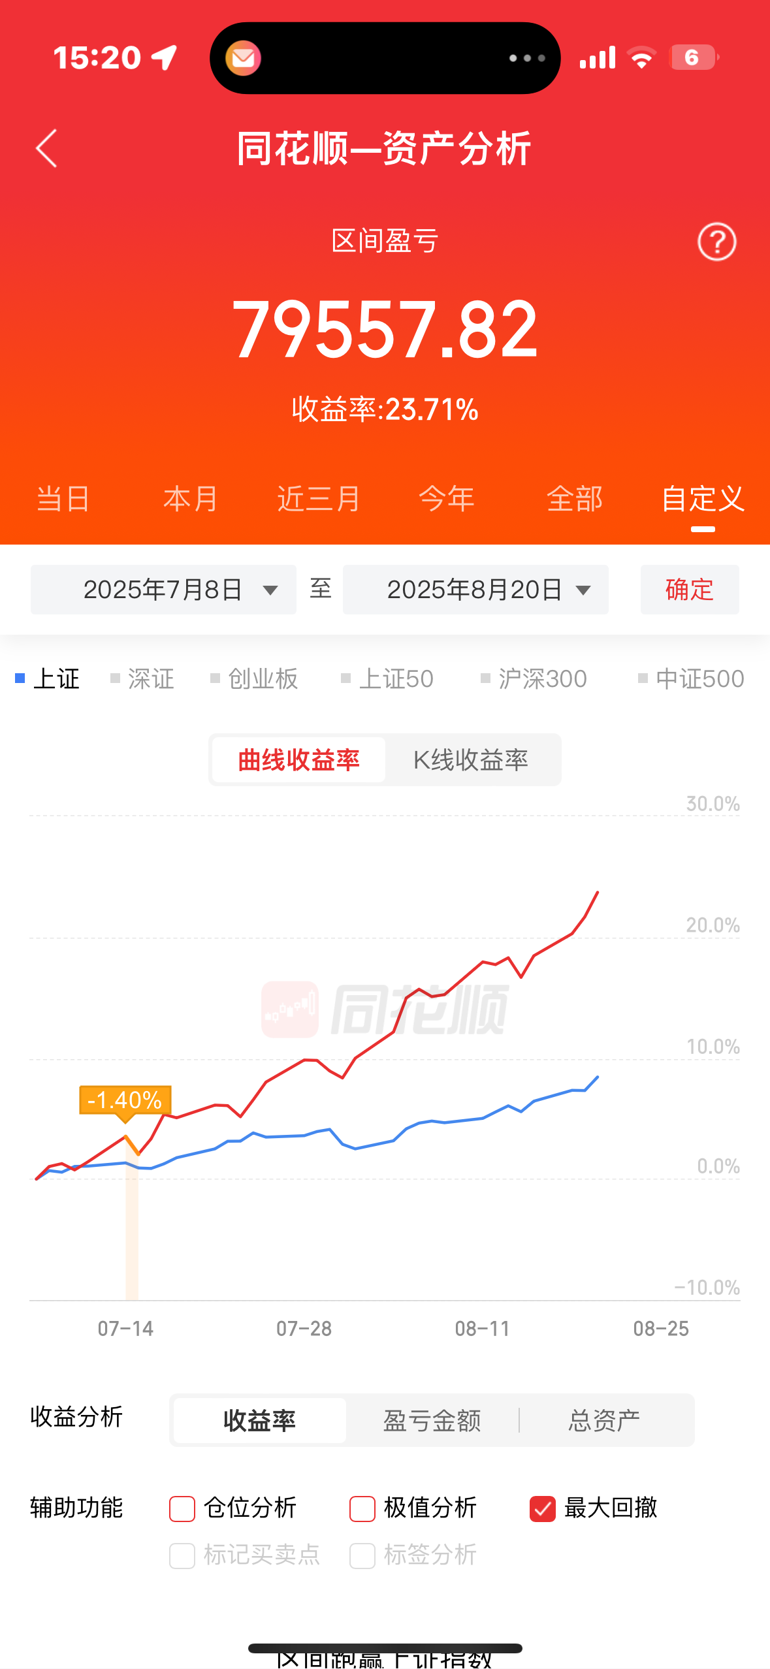Viewport: 770px width, 1669px height.
Task: Tap the battery indicator icon
Action: [x=694, y=57]
